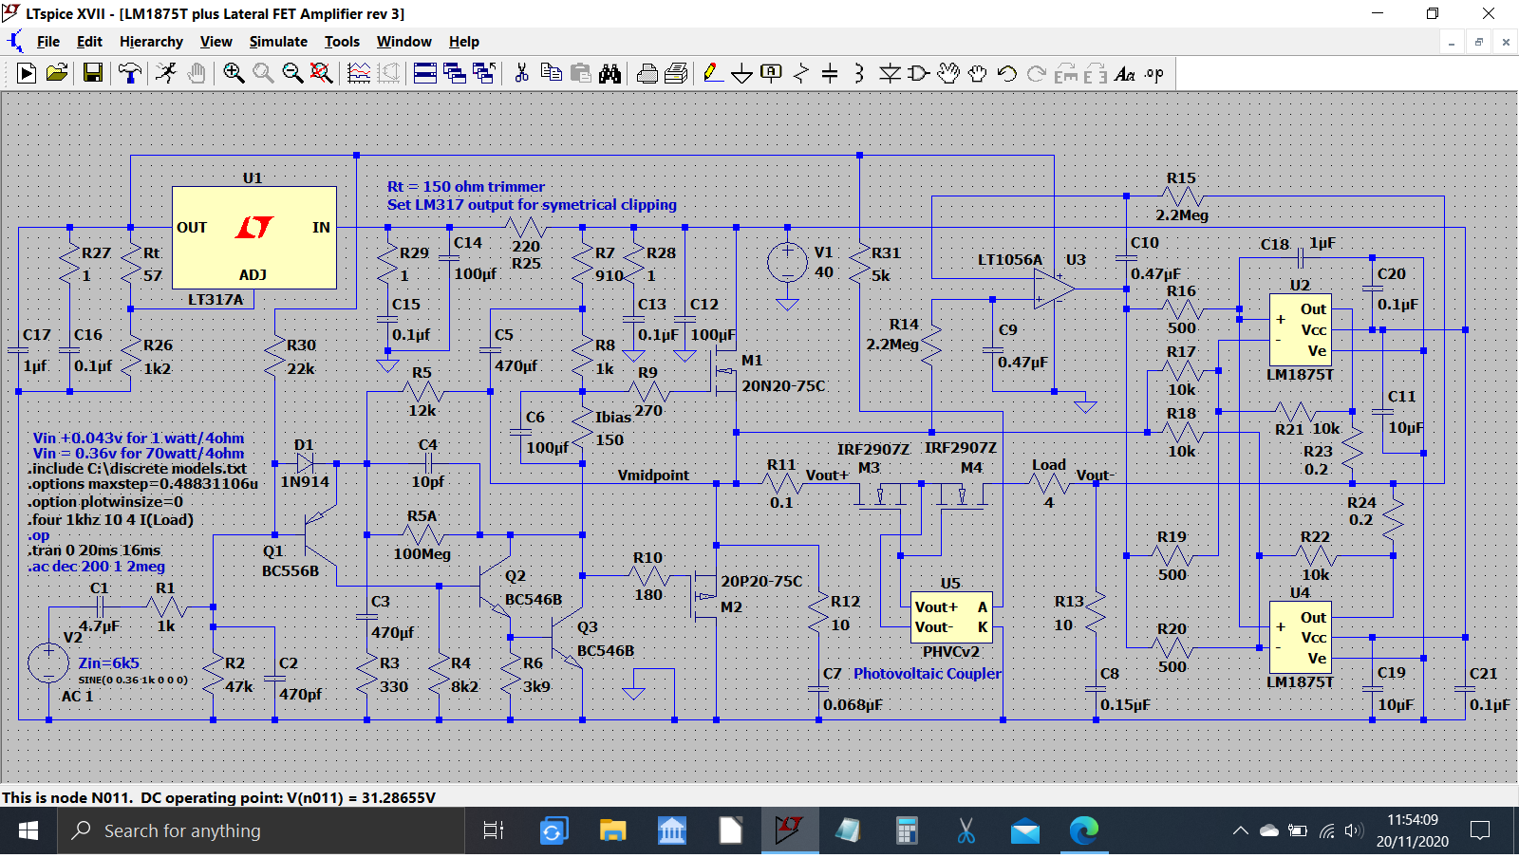Select the Drag closed-hand tool
The height and width of the screenshot is (858, 1519).
978,73
